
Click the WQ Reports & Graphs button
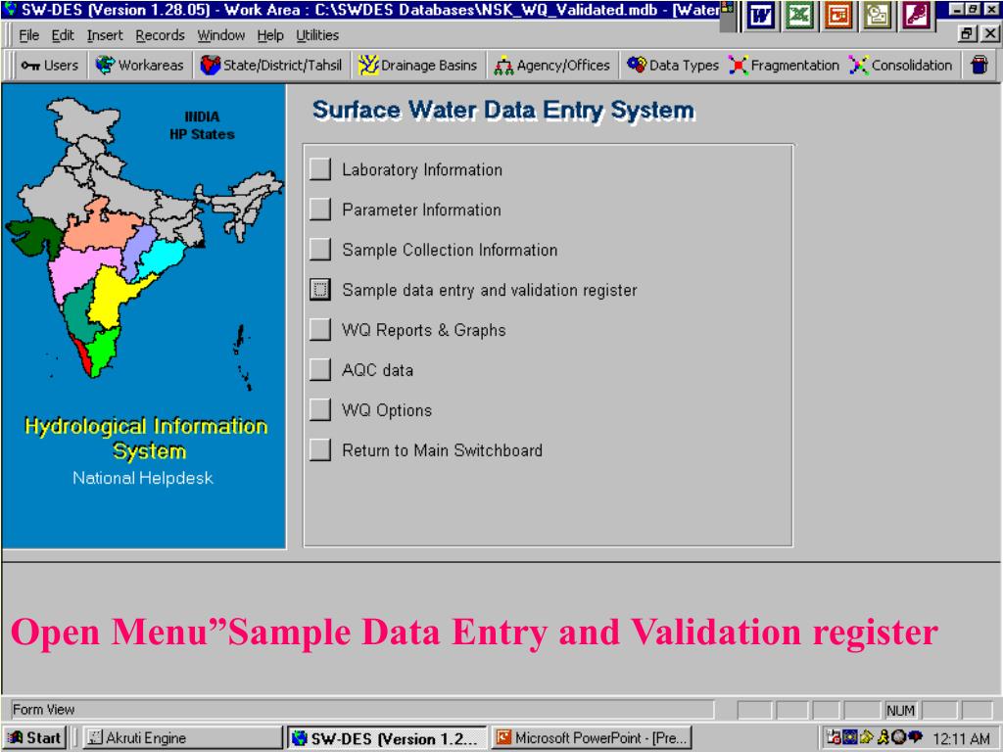[x=320, y=330]
